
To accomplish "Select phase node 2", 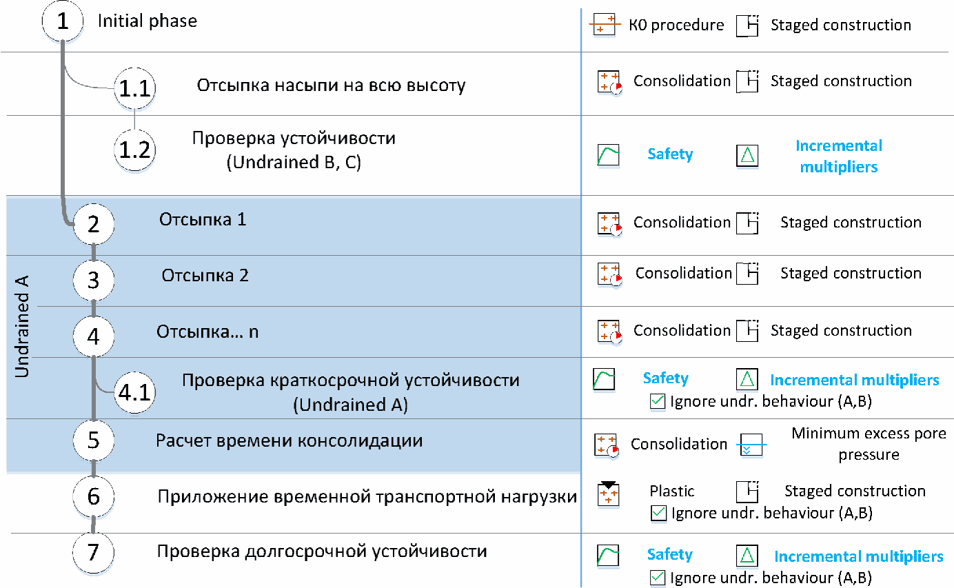I will 94,225.
